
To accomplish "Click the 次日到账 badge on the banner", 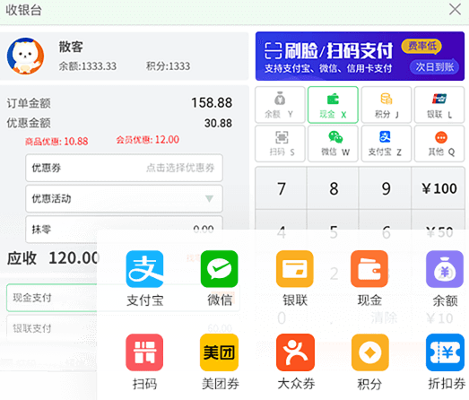I will click(x=434, y=66).
